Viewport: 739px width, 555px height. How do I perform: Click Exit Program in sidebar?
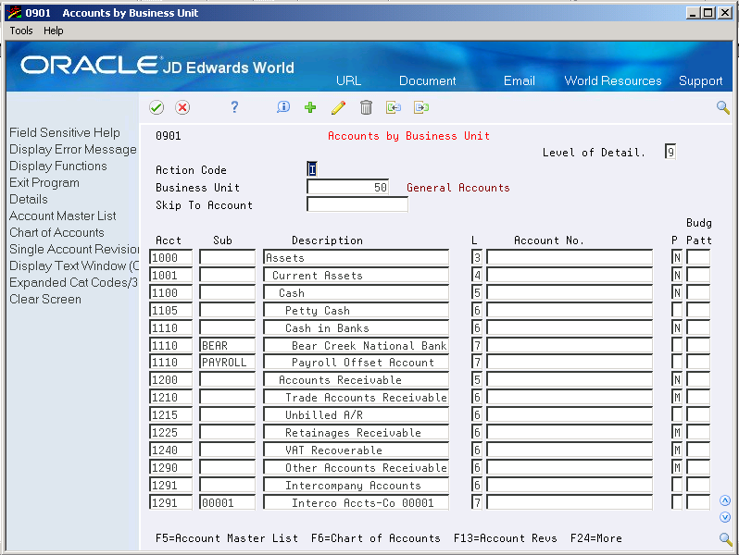(x=44, y=182)
